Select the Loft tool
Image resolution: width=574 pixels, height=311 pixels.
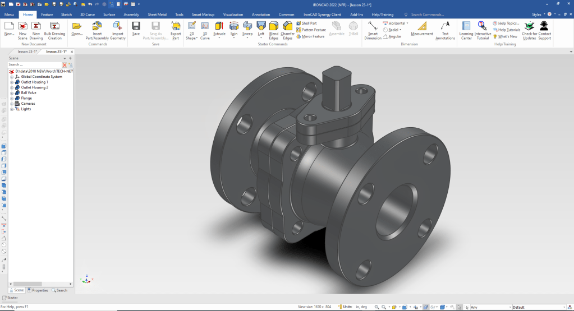(261, 26)
